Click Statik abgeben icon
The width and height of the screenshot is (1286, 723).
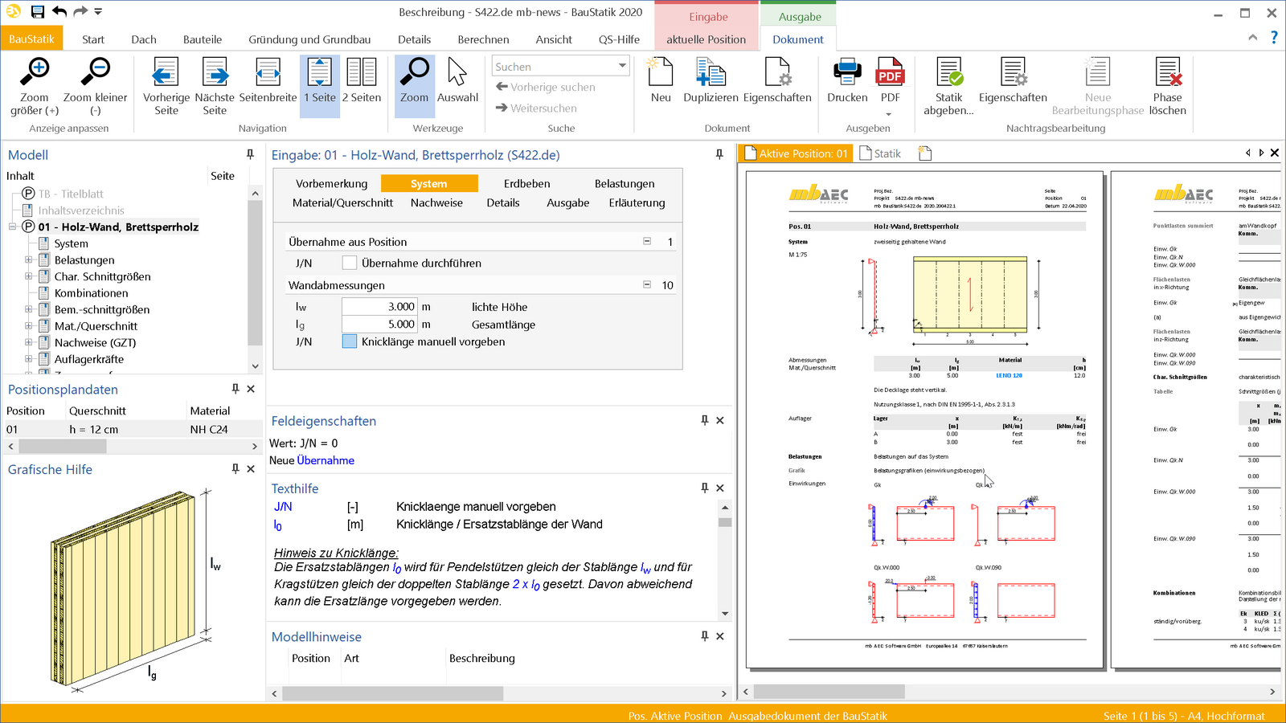tap(949, 71)
